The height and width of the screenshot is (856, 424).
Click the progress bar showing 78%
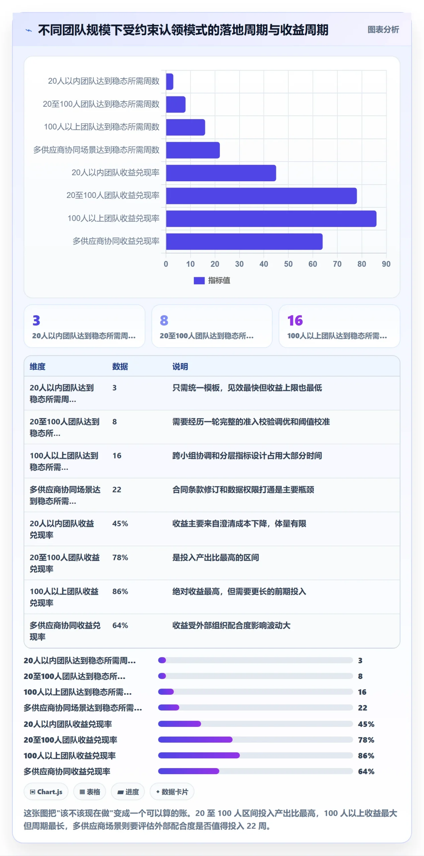[255, 739]
